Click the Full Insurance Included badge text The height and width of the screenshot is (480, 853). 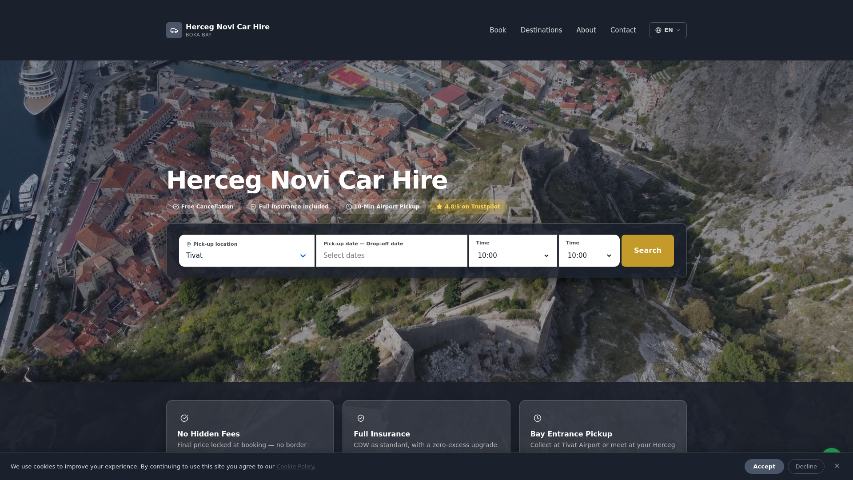(294, 207)
